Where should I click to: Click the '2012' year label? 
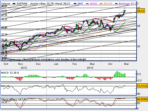pyautogui.click(x=24, y=68)
